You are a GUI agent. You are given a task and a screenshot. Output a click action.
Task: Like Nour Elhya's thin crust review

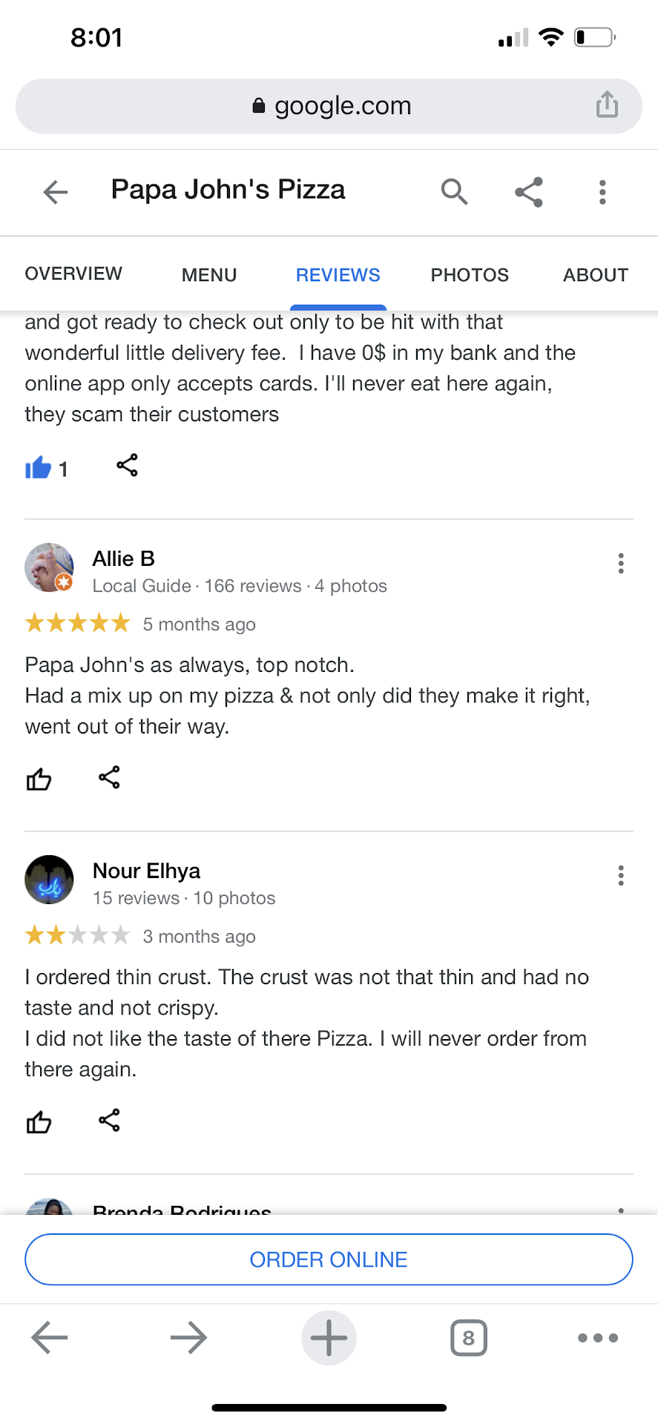click(39, 1121)
